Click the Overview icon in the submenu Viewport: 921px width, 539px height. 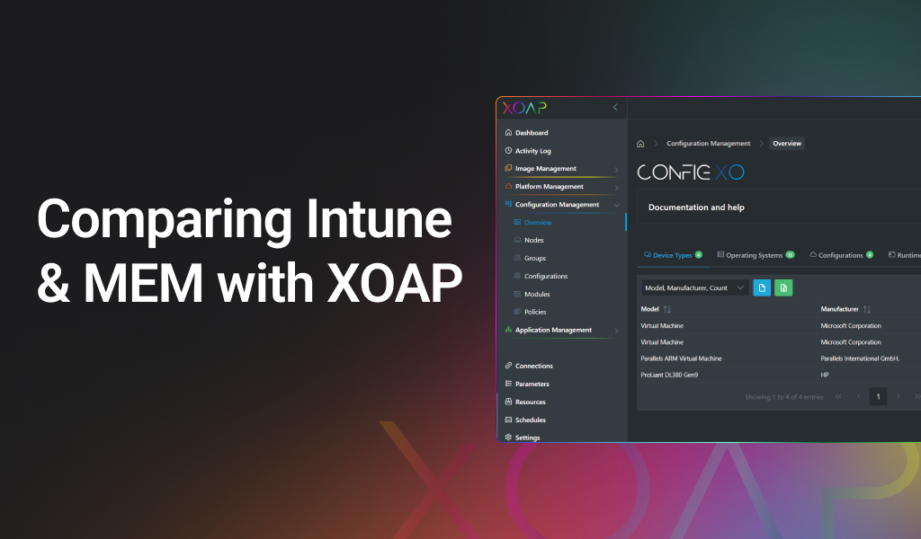[x=517, y=222]
